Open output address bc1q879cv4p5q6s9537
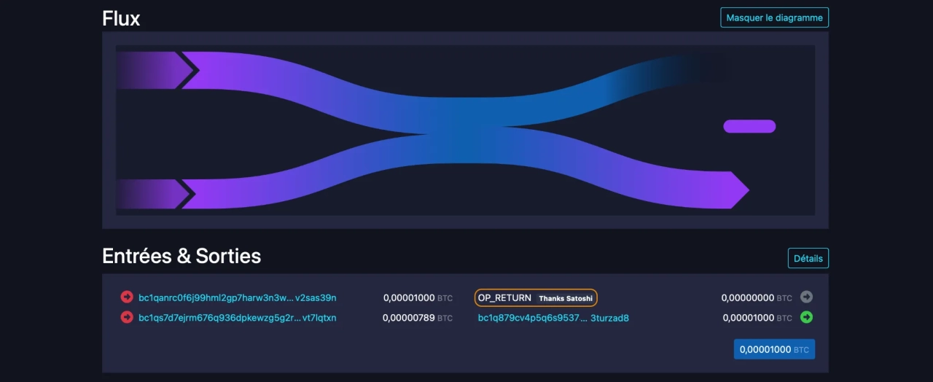This screenshot has height=382, width=933. pyautogui.click(x=553, y=318)
